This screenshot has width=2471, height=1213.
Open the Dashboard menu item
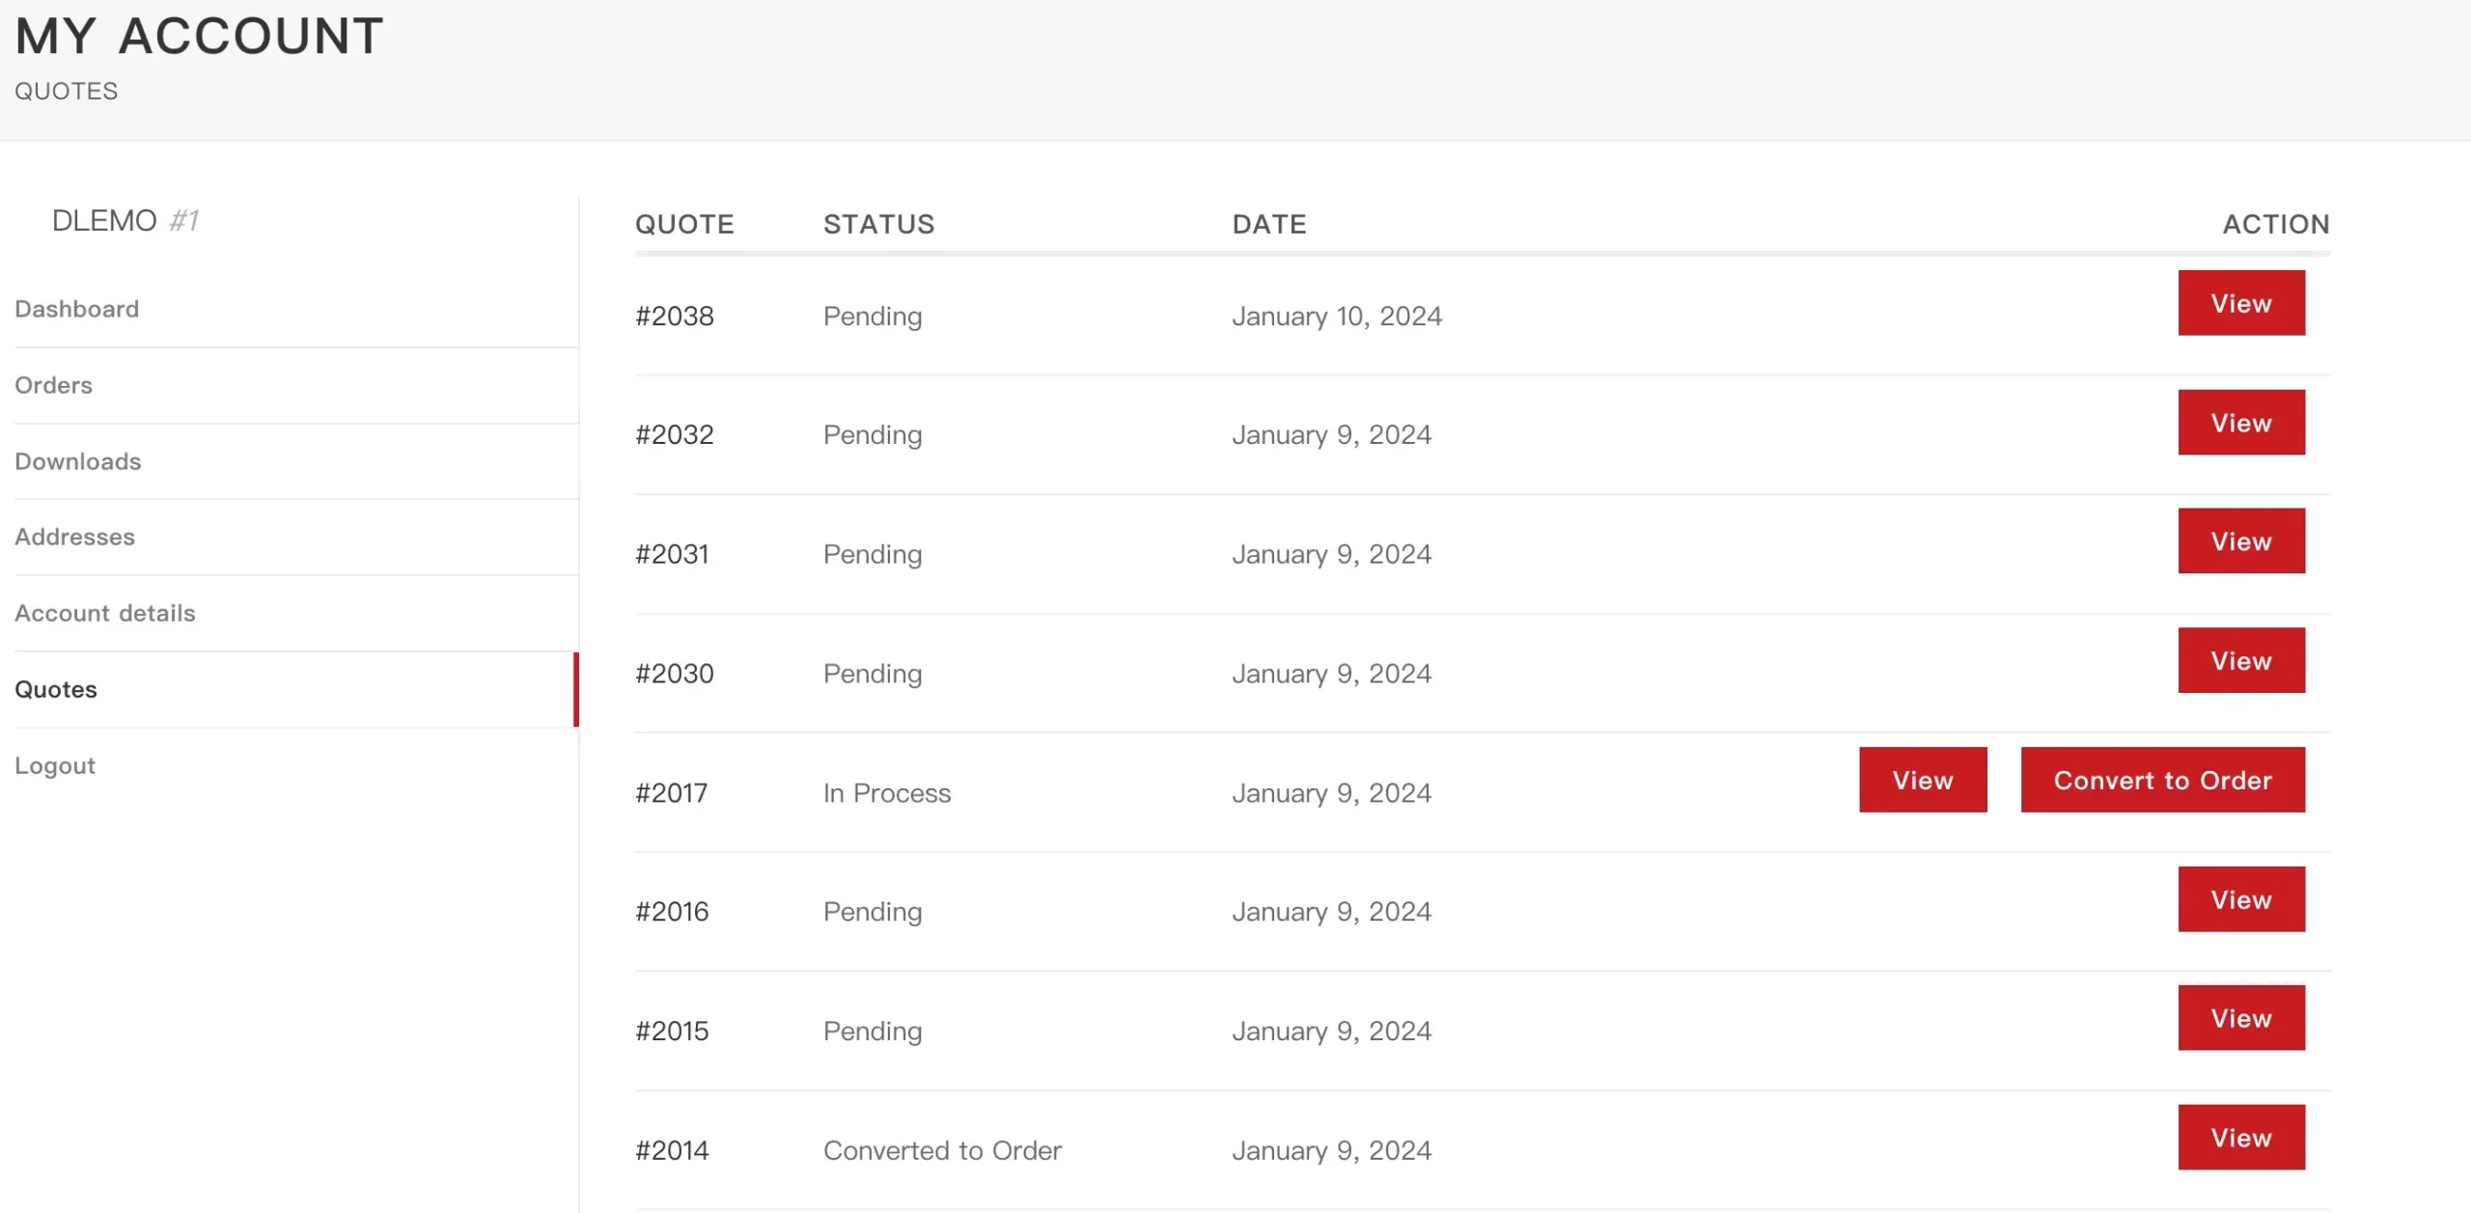coord(77,309)
